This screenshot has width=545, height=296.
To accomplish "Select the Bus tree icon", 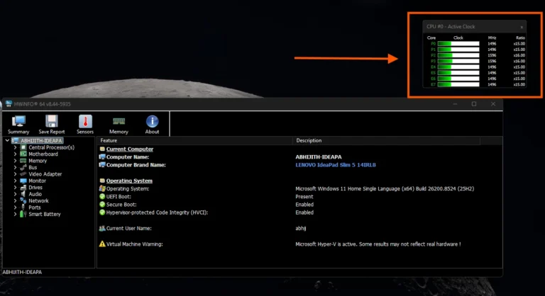I will (x=23, y=167).
